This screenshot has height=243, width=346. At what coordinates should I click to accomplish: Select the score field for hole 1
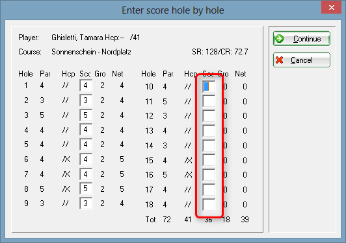[86, 86]
